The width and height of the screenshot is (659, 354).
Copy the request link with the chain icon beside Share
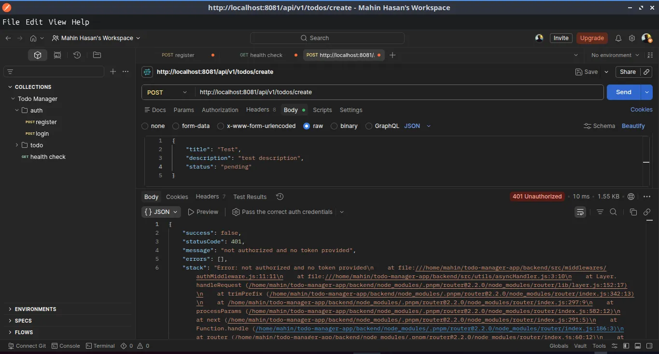coord(647,72)
